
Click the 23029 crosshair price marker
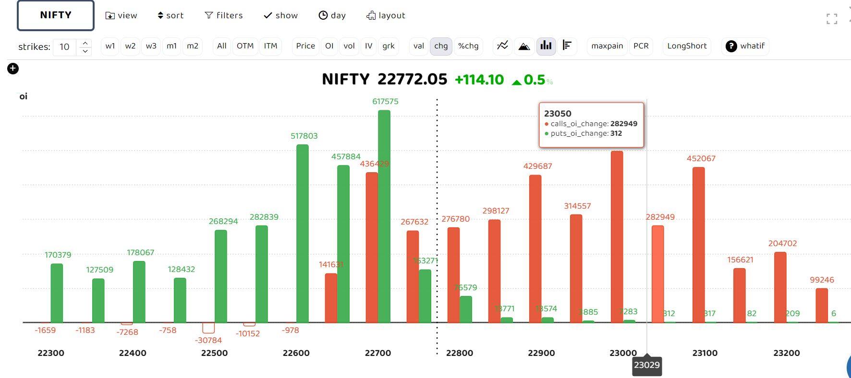click(x=647, y=366)
